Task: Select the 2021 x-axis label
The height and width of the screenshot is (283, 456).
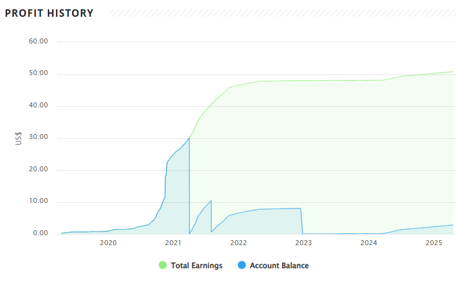Action: pyautogui.click(x=173, y=243)
